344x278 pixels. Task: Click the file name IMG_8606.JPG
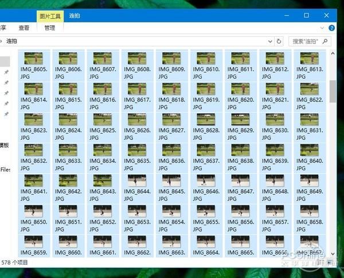[x=68, y=73]
